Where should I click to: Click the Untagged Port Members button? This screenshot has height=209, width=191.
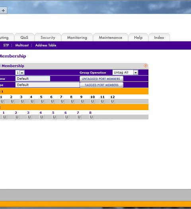click(101, 79)
